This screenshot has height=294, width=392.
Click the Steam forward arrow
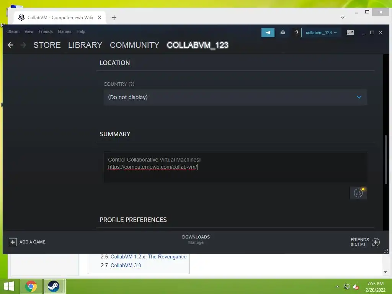pos(23,45)
